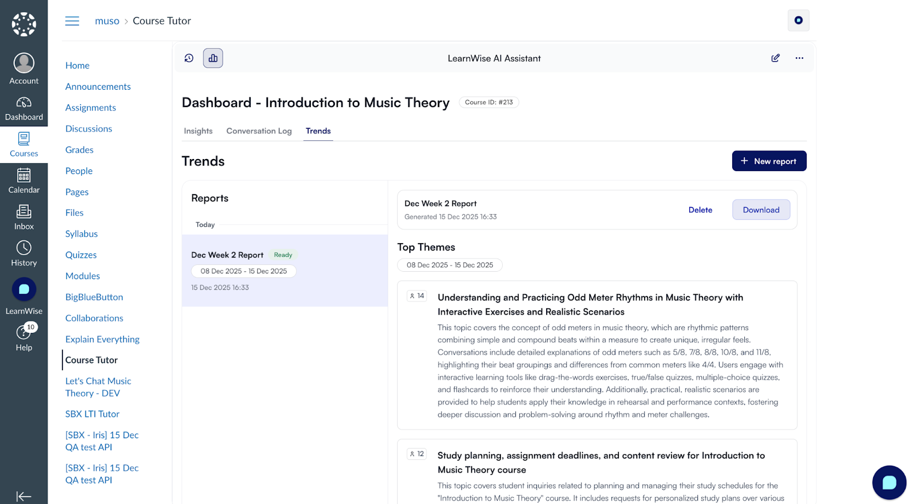Open Explain Everything link
The width and height of the screenshot is (916, 504).
point(102,339)
